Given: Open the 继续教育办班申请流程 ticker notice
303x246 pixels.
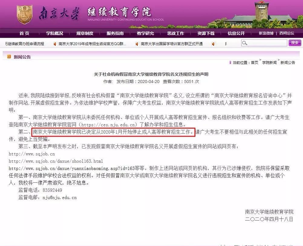Looking at the screenshot, I should [24, 44].
